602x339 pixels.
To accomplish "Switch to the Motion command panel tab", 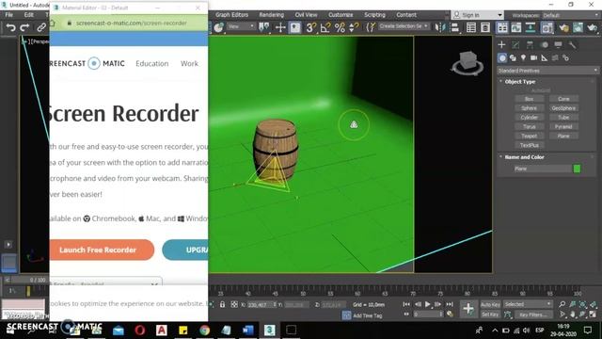I will click(544, 44).
